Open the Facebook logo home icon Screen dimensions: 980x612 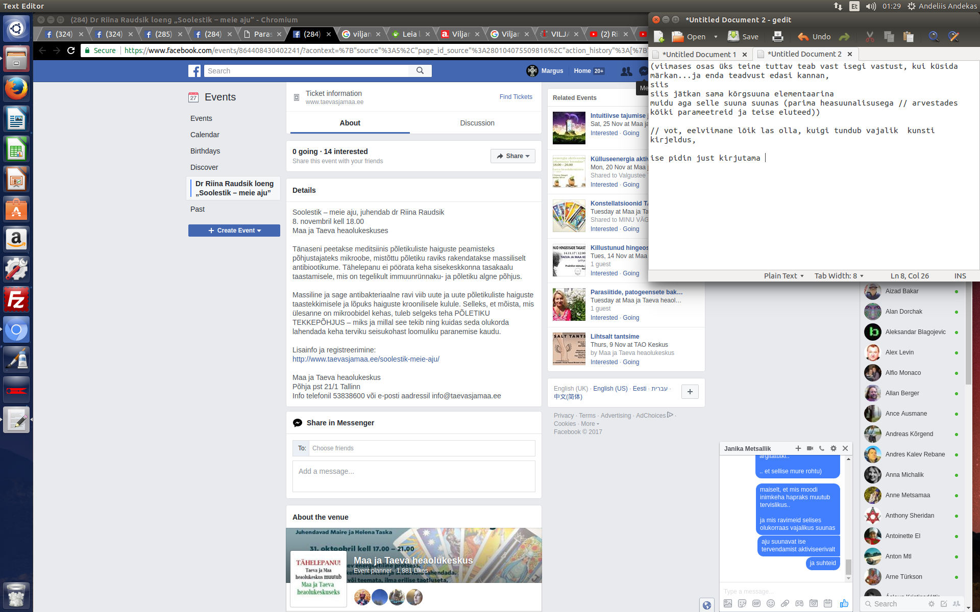pyautogui.click(x=194, y=71)
